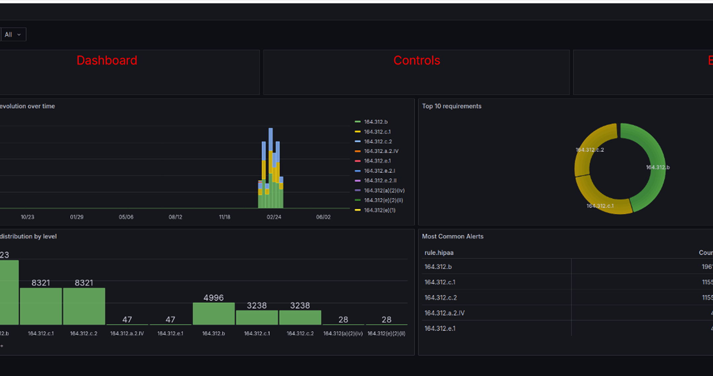Open the Top 10 requirements panel title
713x376 pixels.
(452, 106)
